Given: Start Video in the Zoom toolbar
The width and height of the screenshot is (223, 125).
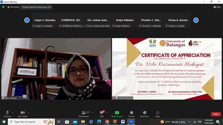Looking at the screenshot, I should point(23,114).
